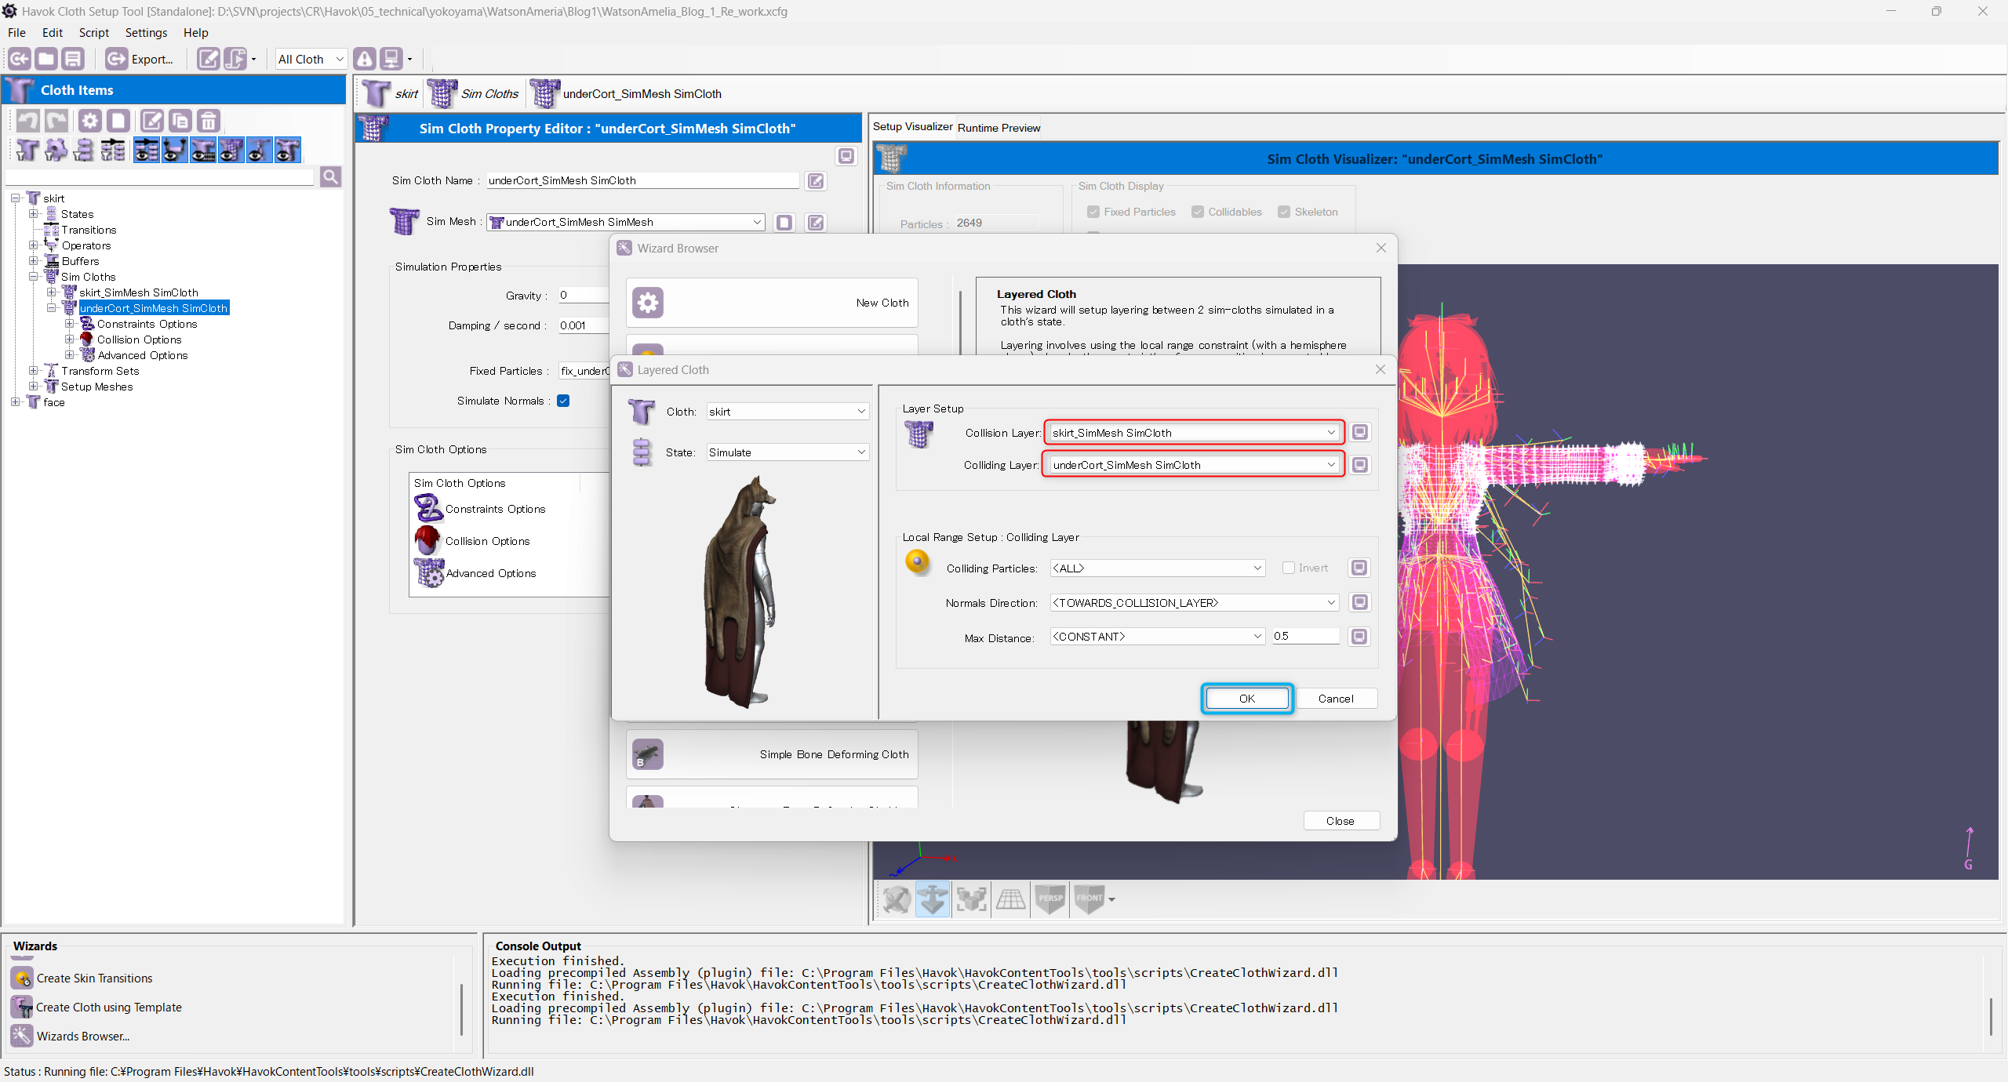
Task: Click the computer monitor toolbar icon
Action: [x=391, y=59]
